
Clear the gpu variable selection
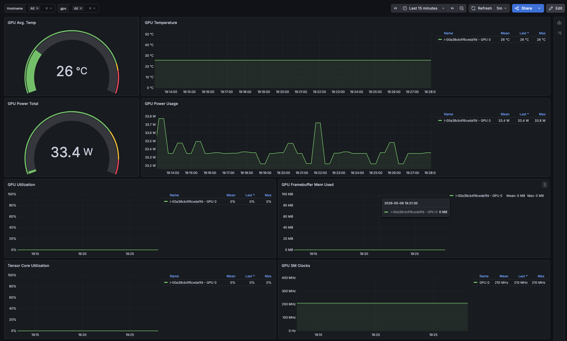[x=90, y=8]
